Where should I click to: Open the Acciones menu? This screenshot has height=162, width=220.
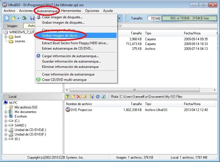pos(26,11)
